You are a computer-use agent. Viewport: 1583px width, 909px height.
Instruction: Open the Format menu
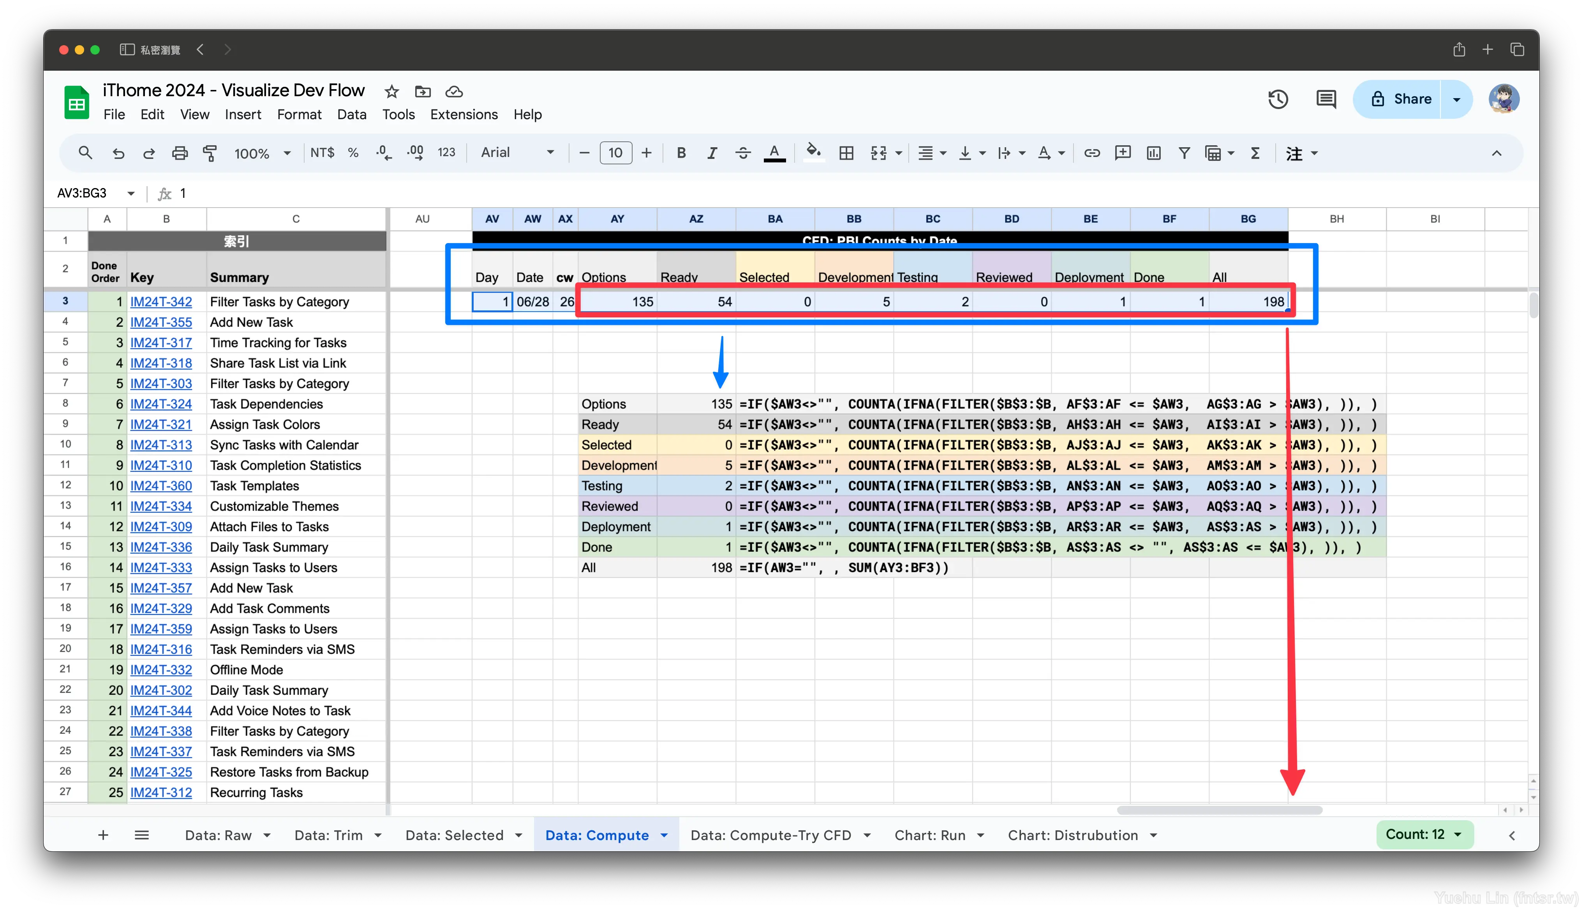(x=299, y=114)
